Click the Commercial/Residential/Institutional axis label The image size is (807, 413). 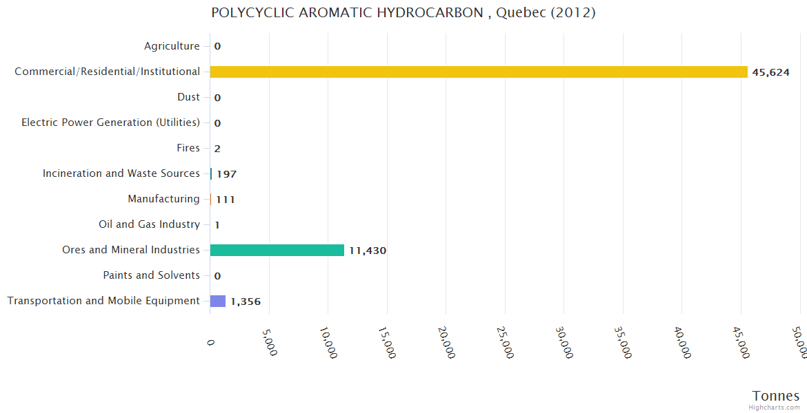(x=107, y=72)
